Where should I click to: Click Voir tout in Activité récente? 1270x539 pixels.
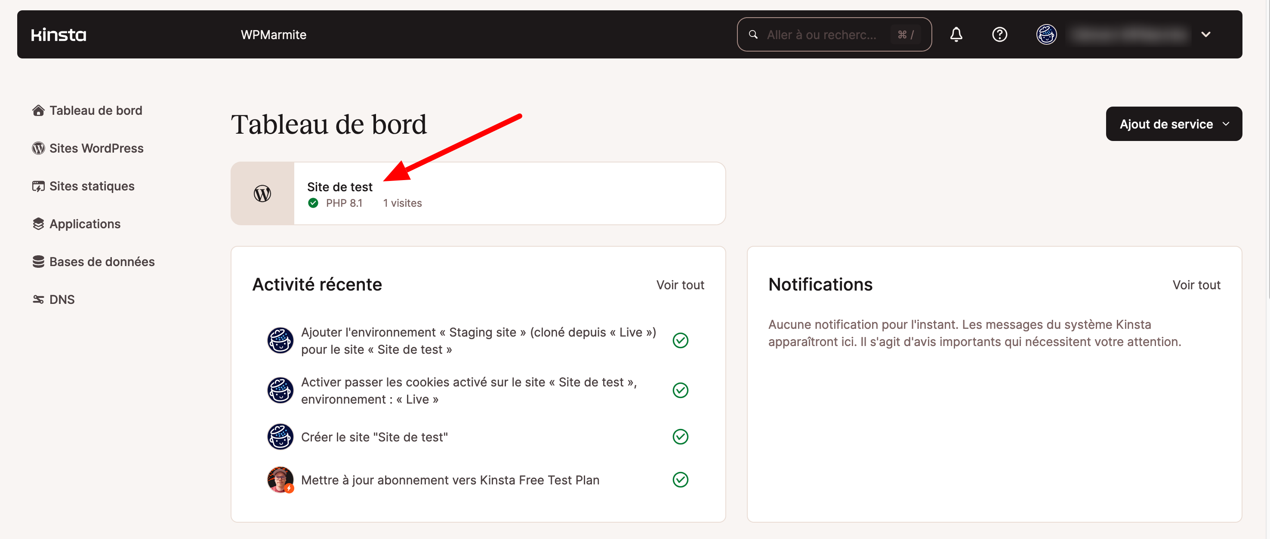(x=680, y=285)
